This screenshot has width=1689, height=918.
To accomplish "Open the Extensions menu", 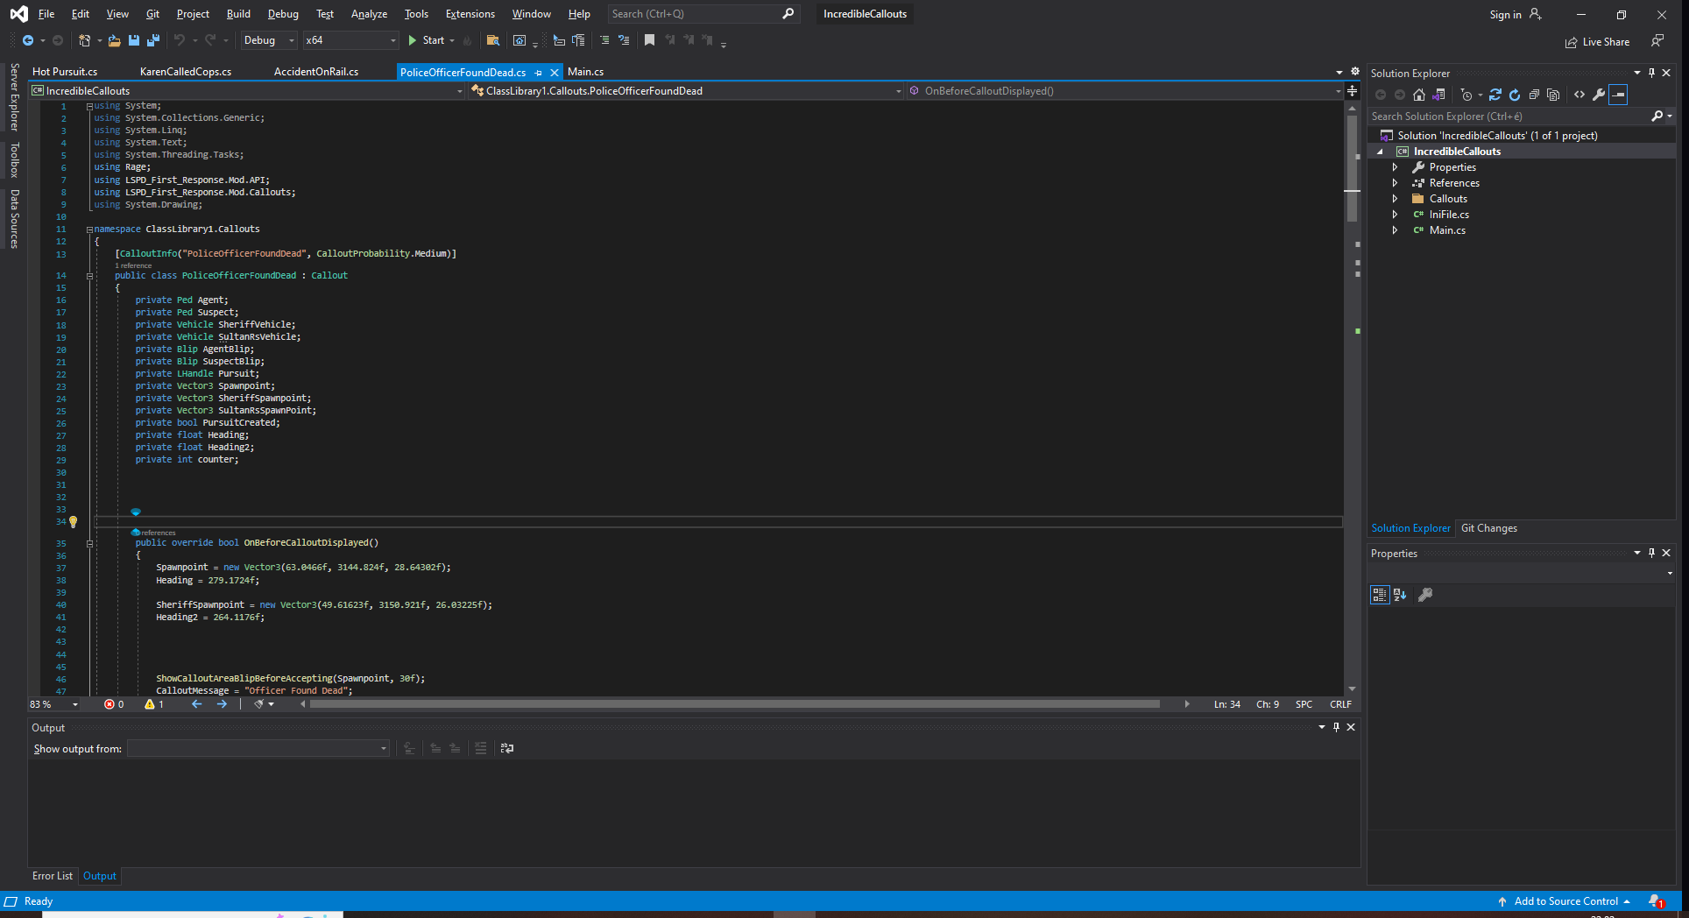I will [x=470, y=14].
